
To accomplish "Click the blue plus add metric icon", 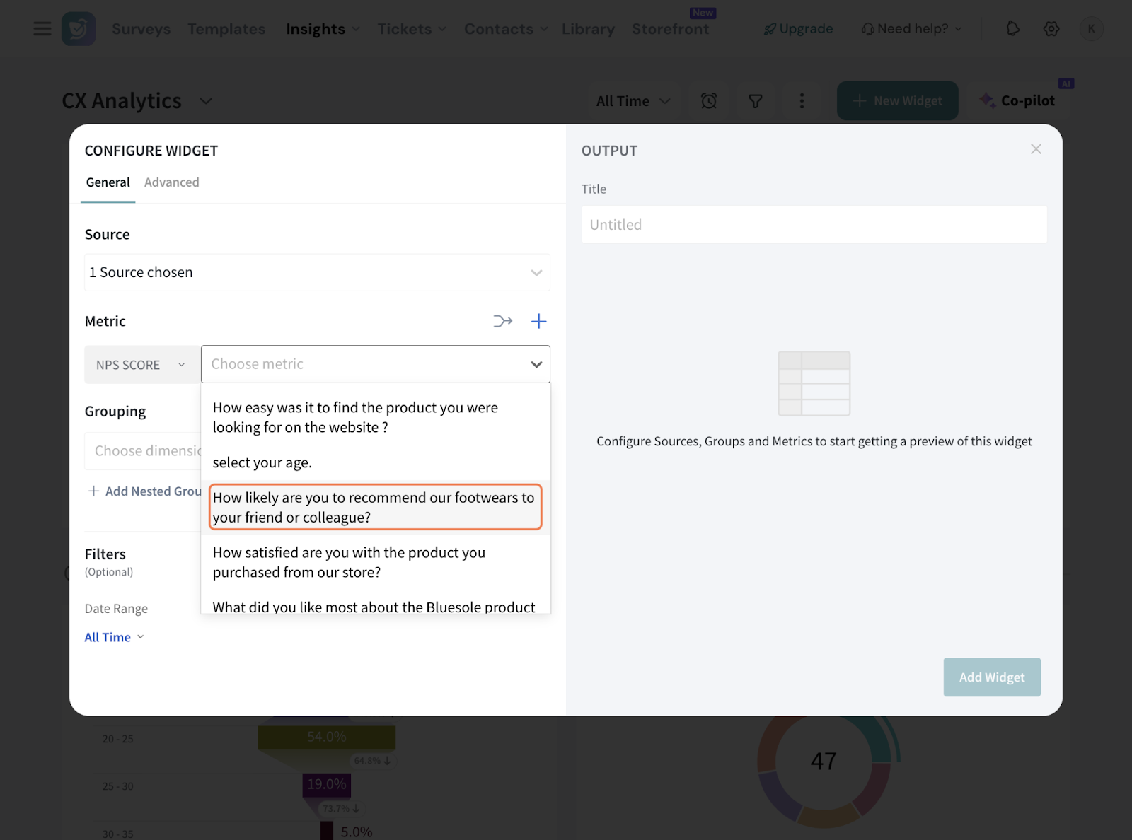I will 538,322.
